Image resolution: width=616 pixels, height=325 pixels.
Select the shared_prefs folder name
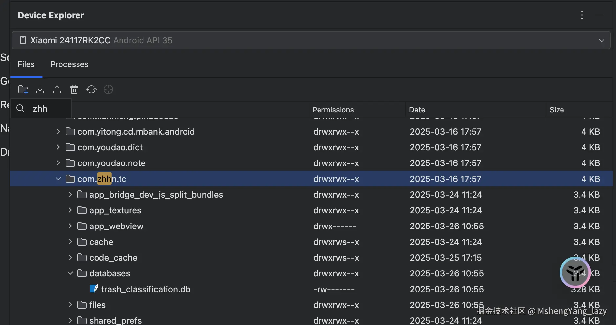coord(116,320)
